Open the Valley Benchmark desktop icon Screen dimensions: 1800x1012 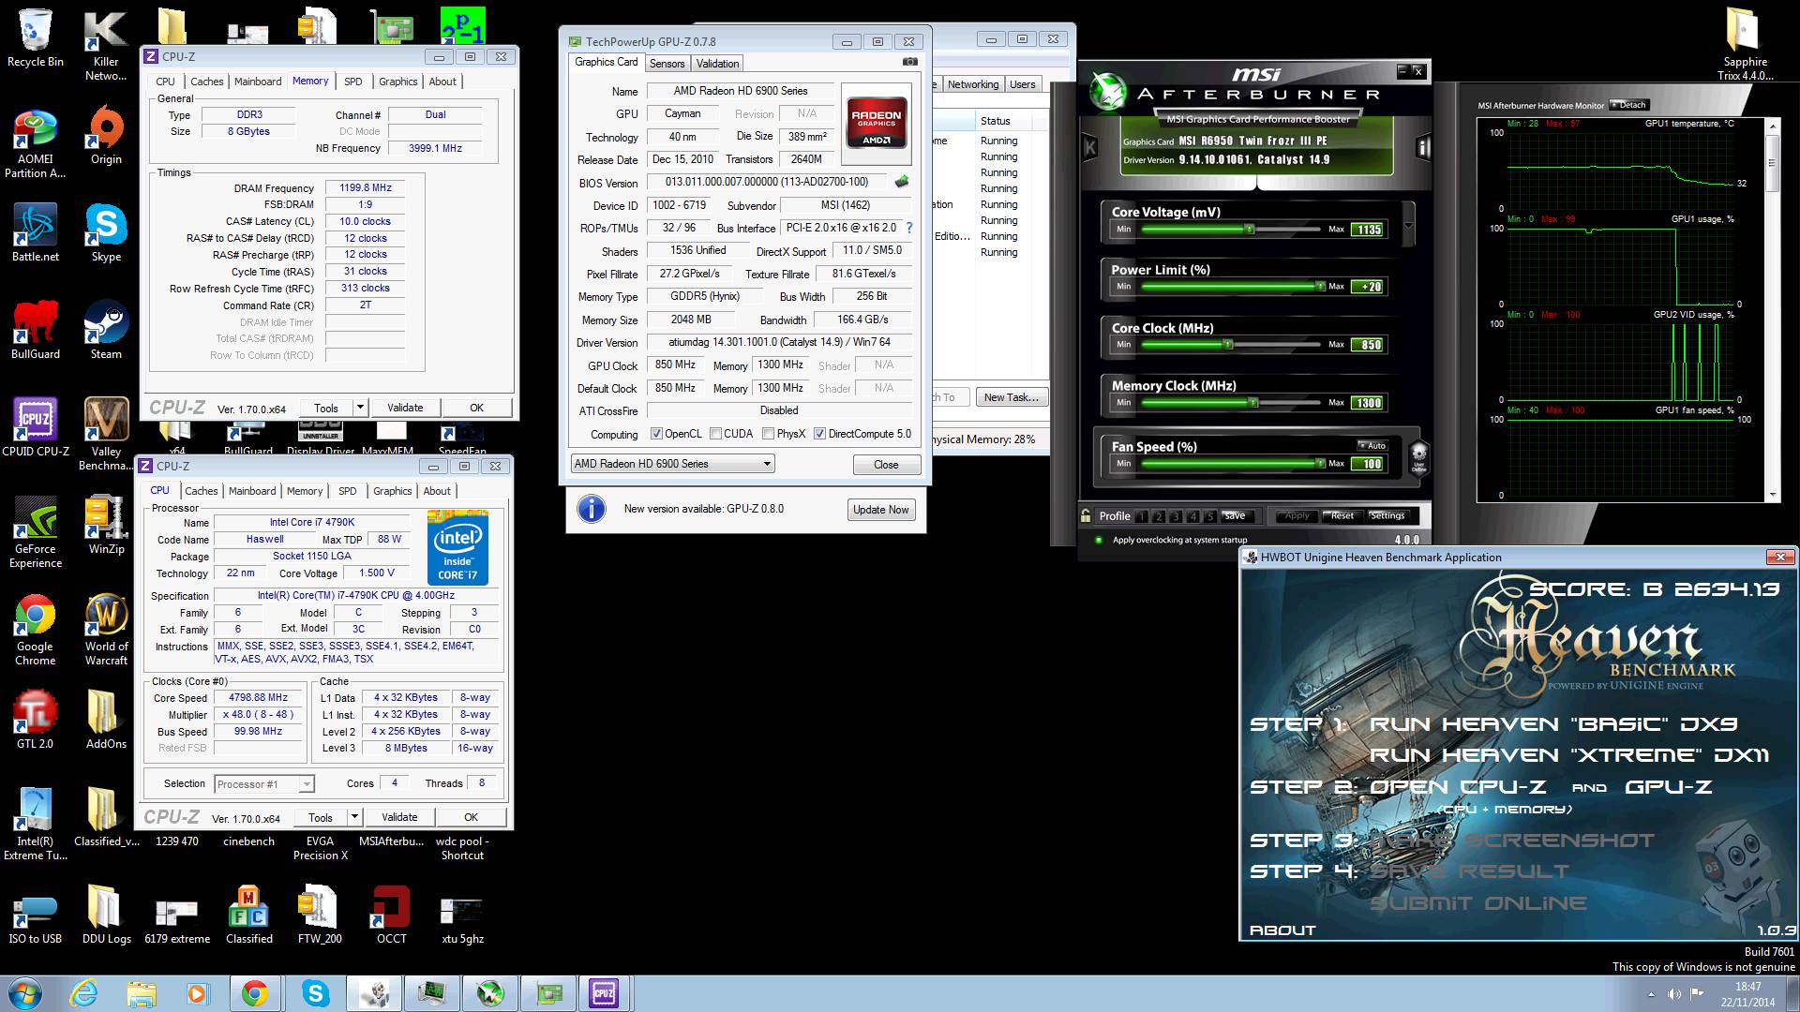pos(106,435)
